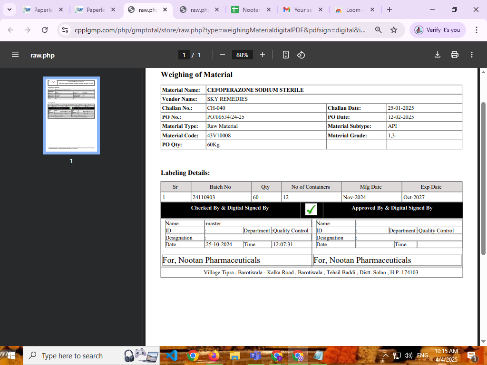Click the green checkmark in signature row
Viewport: 487px width, 365px height.
point(311,209)
